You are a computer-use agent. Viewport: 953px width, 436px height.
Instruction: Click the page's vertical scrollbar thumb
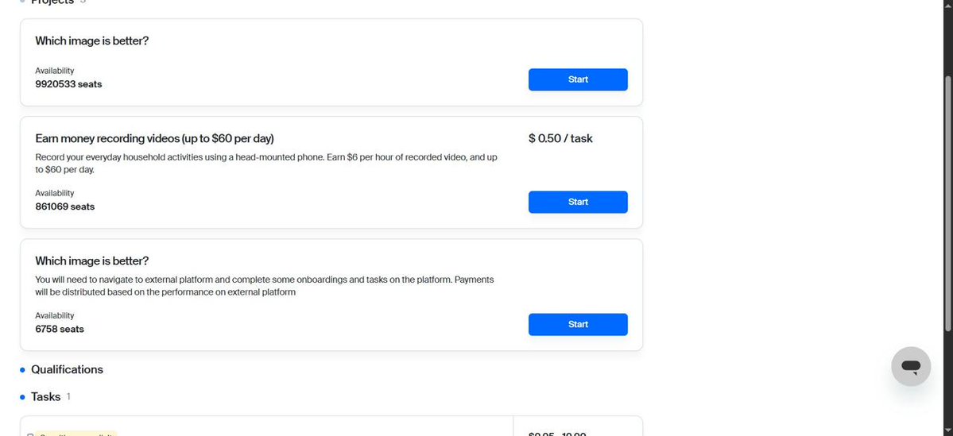(x=947, y=203)
